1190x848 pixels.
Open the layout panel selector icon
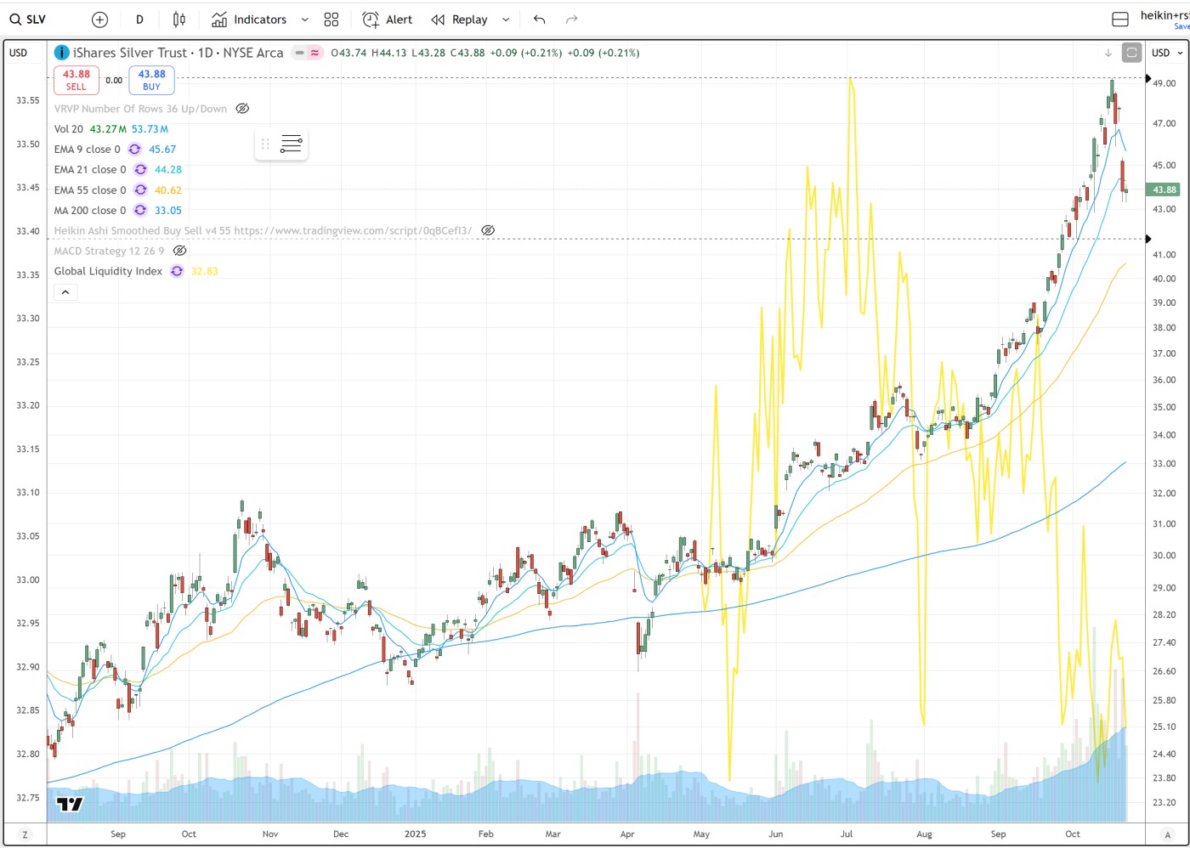coord(1120,20)
